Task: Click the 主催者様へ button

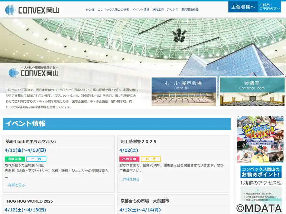Action: tap(243, 7)
